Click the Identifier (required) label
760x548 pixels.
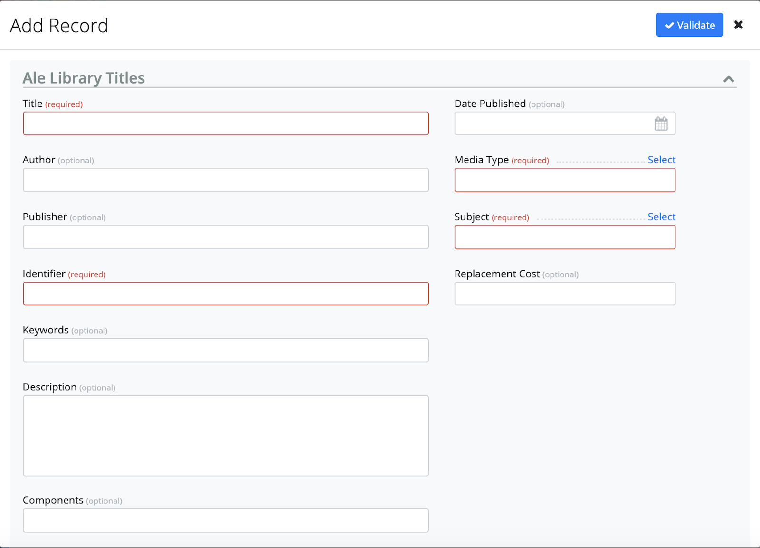coord(64,274)
